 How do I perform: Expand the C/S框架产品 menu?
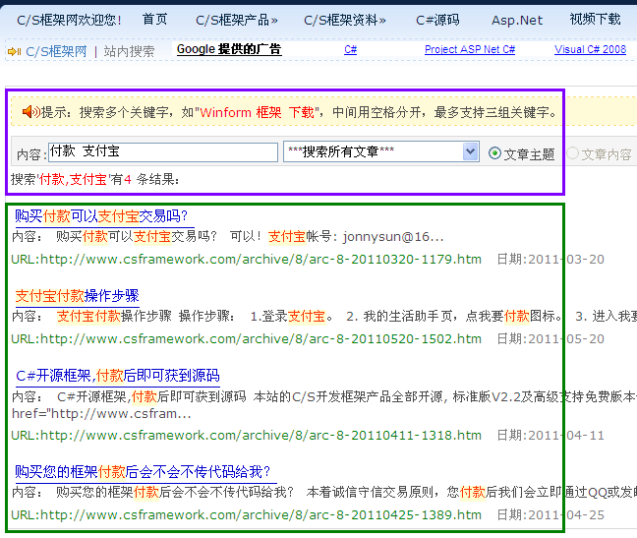[236, 20]
